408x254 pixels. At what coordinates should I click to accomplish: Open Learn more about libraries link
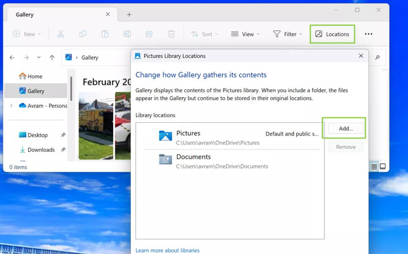click(167, 250)
